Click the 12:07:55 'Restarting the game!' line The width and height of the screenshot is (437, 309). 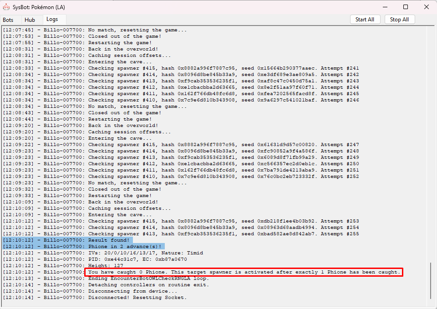(x=77, y=43)
